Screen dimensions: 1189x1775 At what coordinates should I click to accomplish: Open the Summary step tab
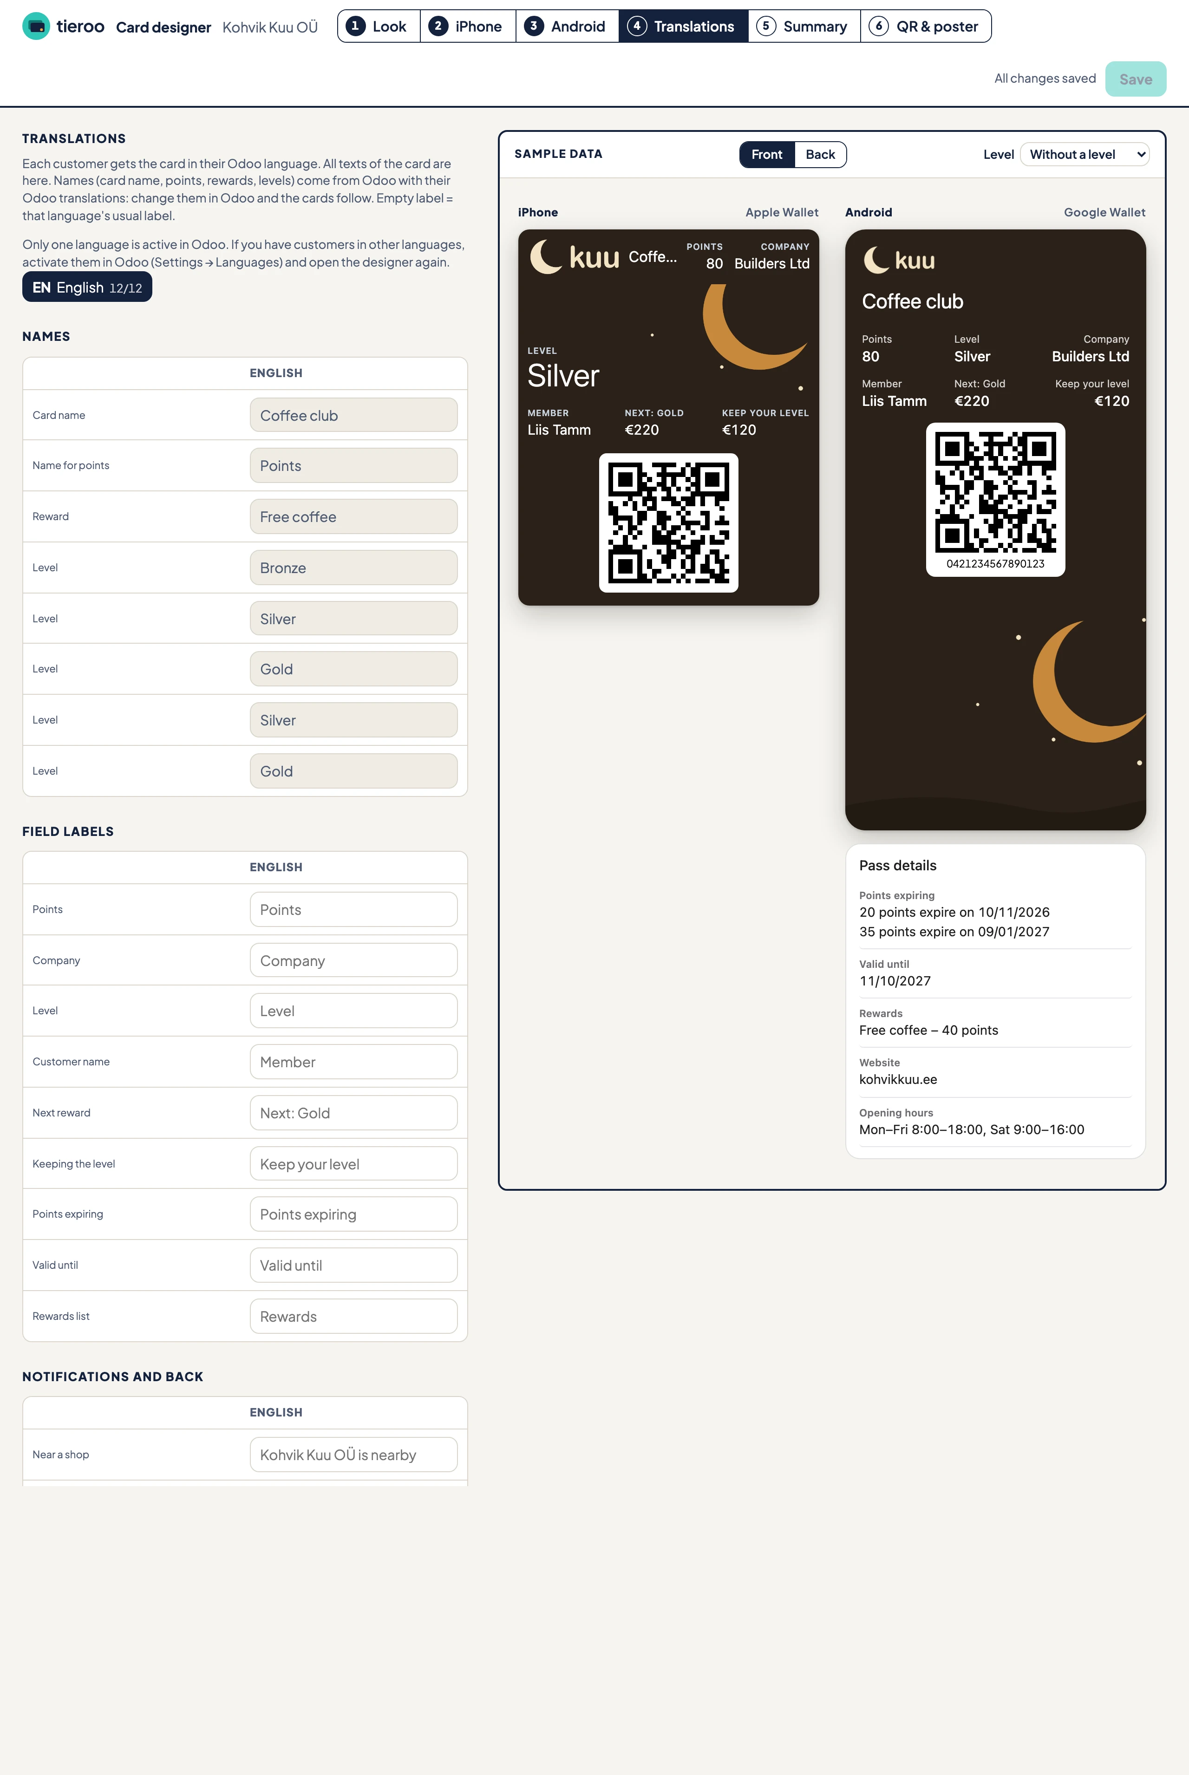point(804,26)
